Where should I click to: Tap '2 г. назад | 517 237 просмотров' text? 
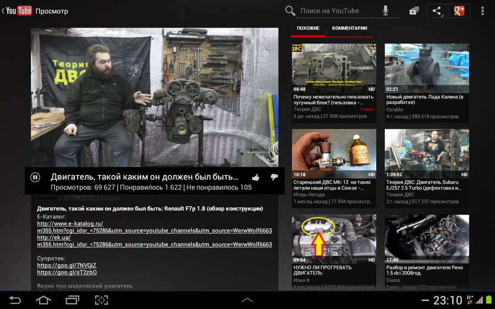[x=422, y=202]
